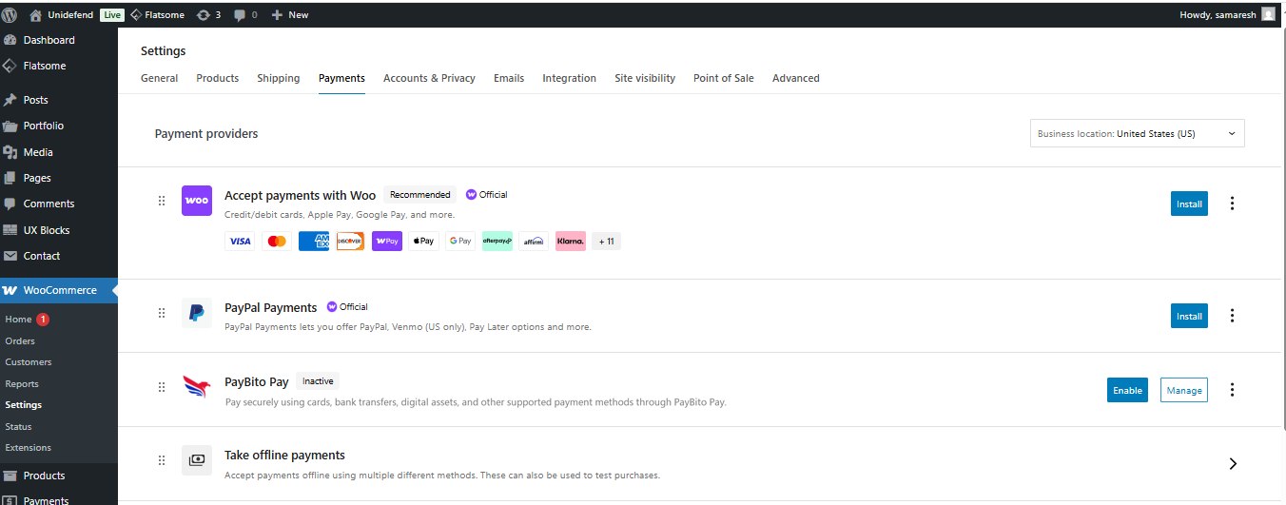Image resolution: width=1286 pixels, height=505 pixels.
Task: Expand Take offline payments chevron
Action: coord(1233,463)
